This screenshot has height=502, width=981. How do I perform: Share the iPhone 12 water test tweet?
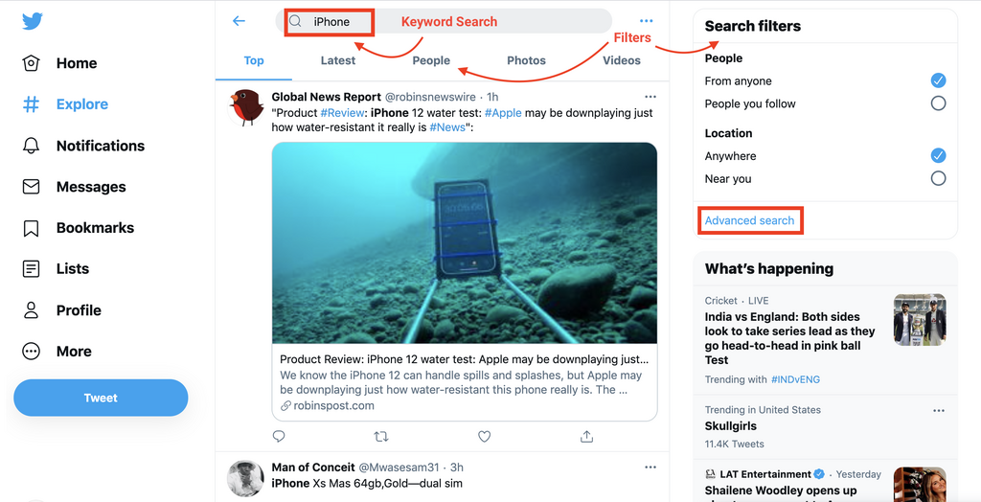[586, 437]
